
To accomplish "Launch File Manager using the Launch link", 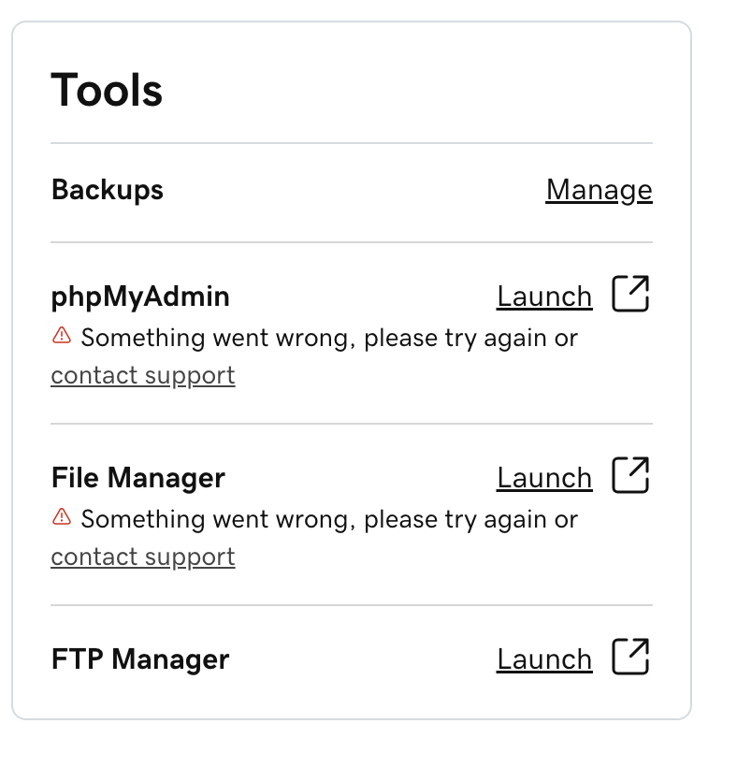I will (544, 478).
